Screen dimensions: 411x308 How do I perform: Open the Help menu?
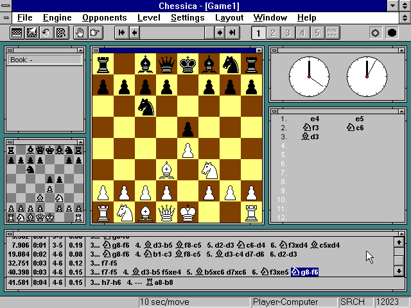[307, 17]
